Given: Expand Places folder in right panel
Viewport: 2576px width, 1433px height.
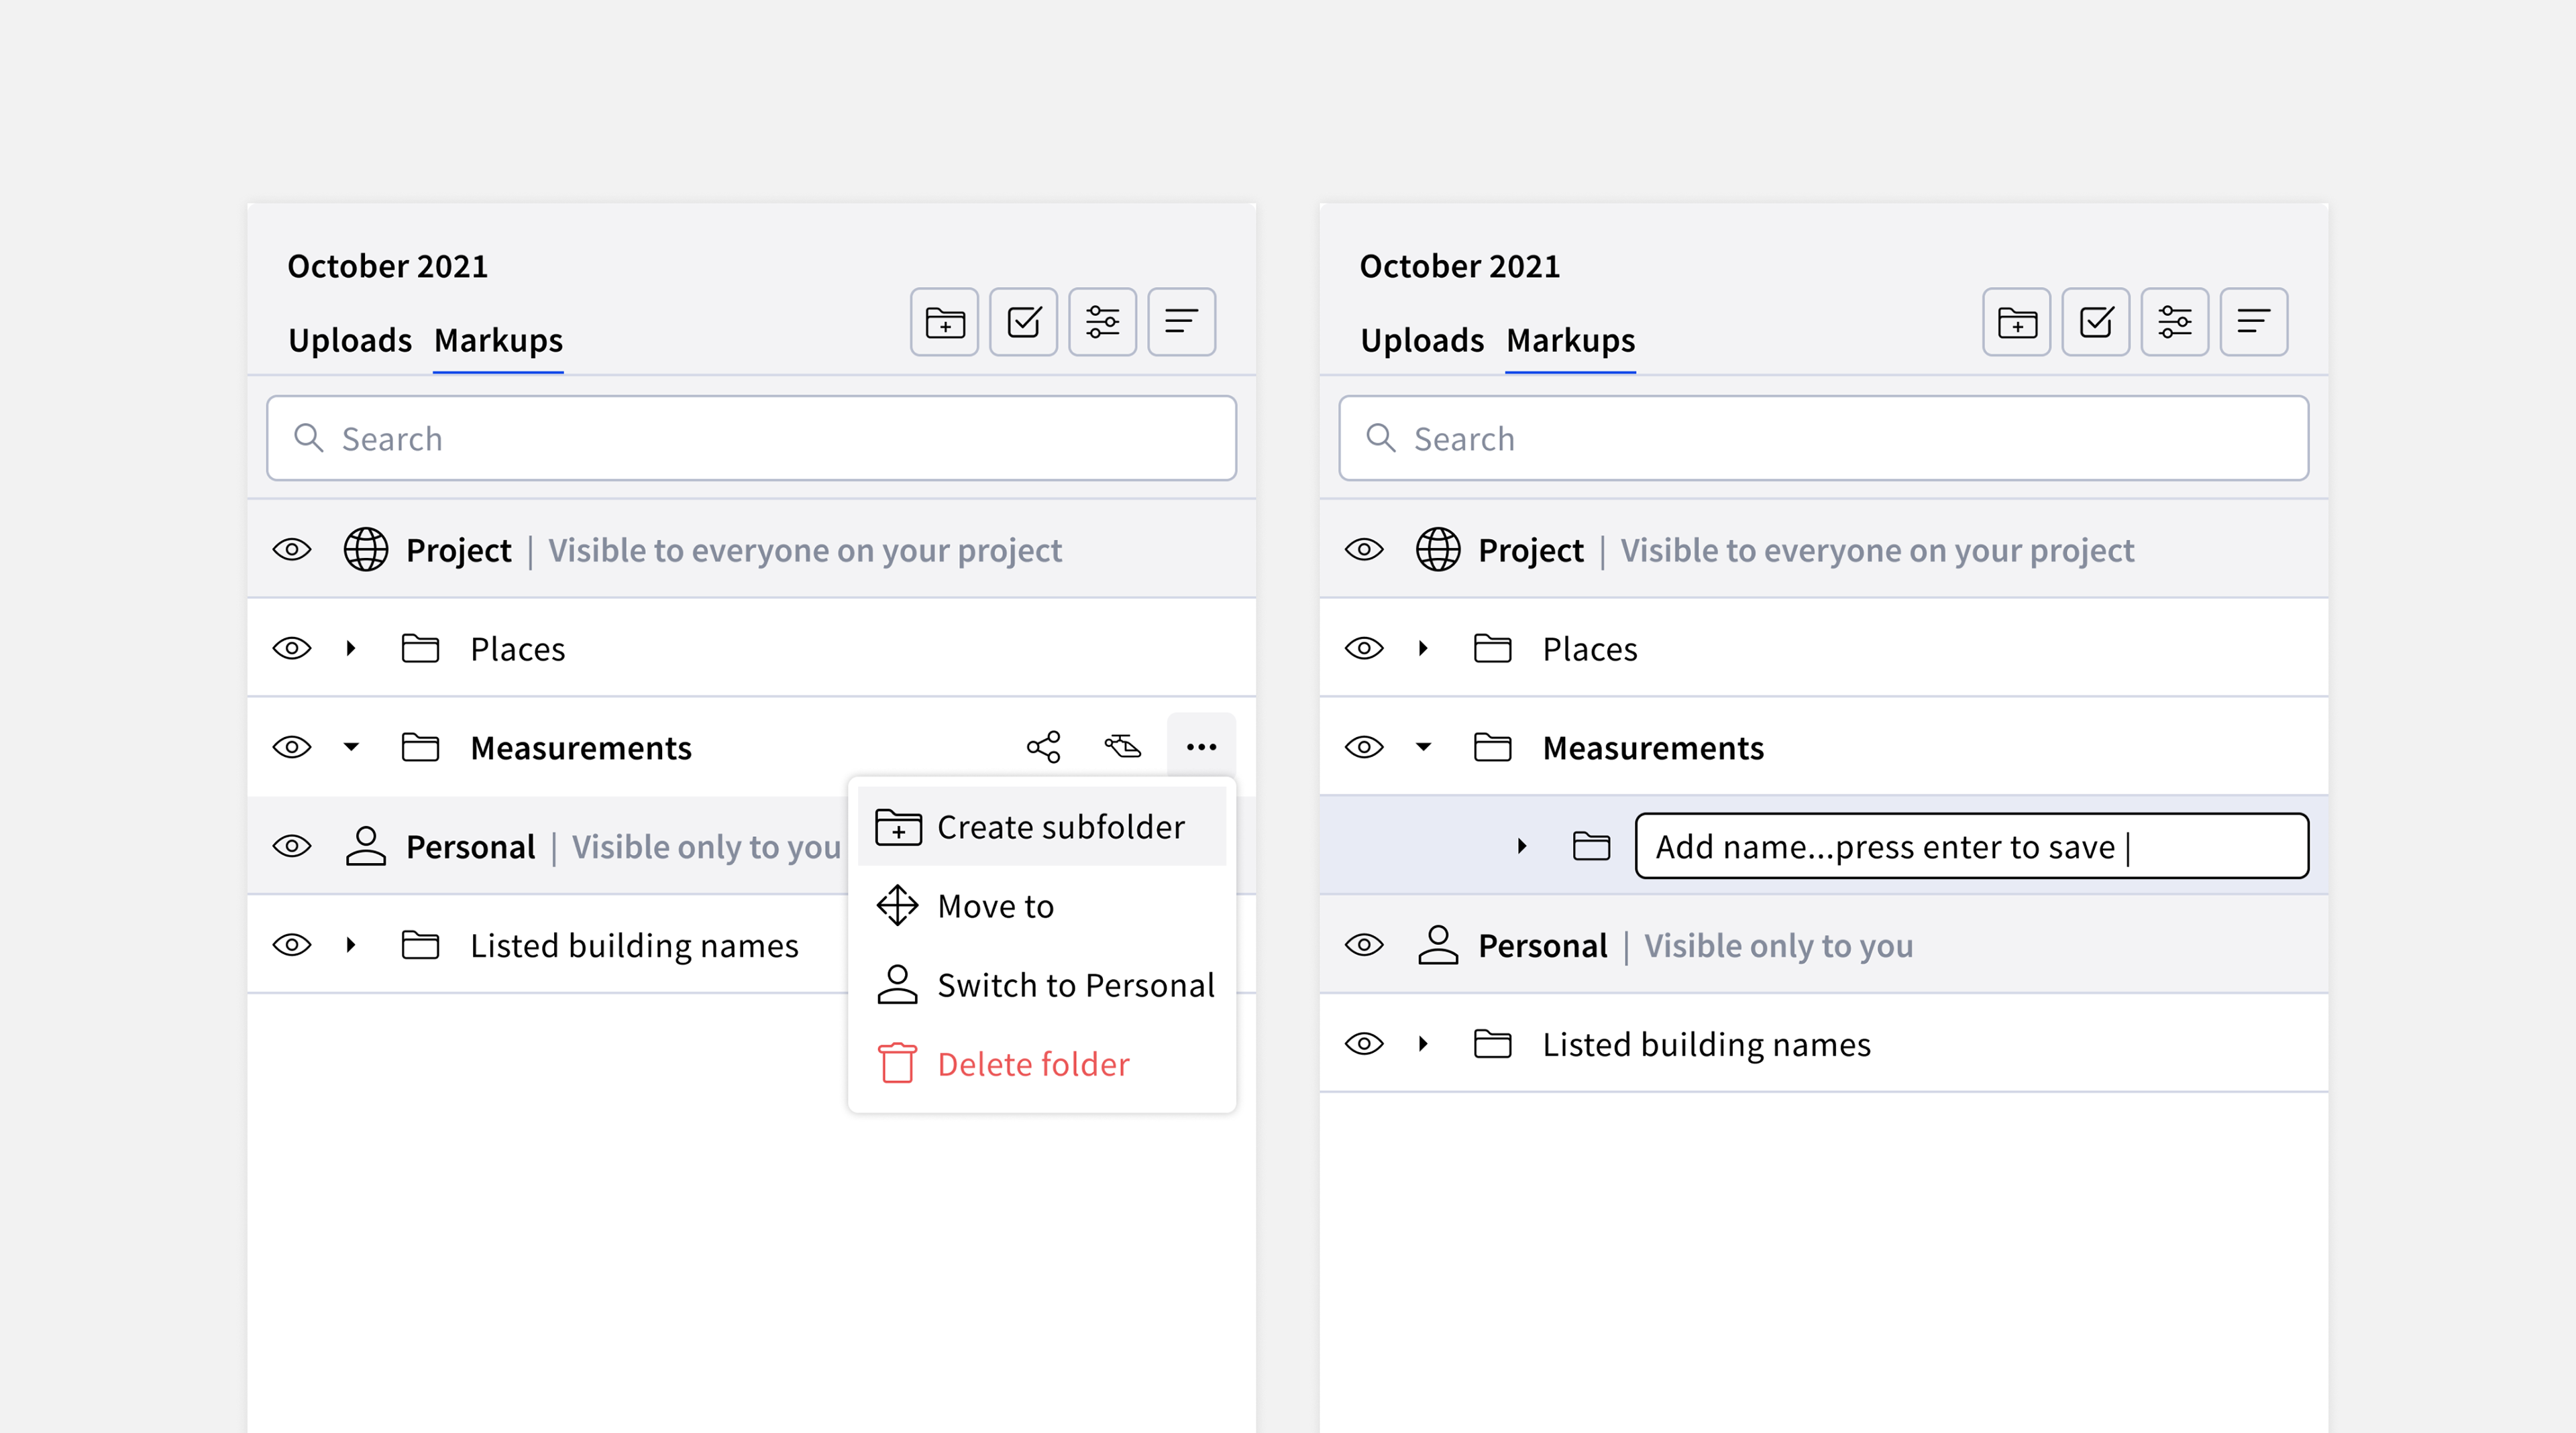Looking at the screenshot, I should pos(1423,648).
